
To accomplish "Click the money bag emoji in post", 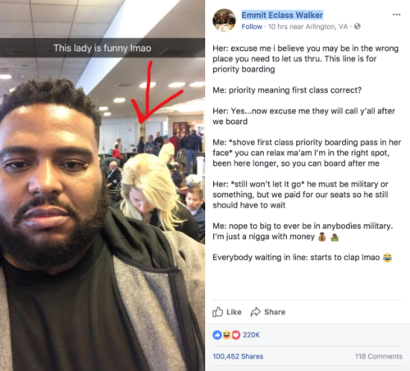I will pos(322,237).
